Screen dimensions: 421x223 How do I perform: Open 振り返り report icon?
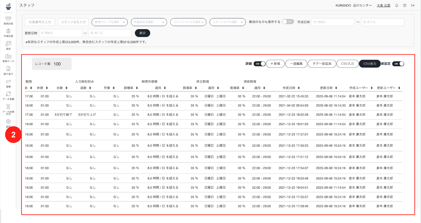(x=8, y=71)
